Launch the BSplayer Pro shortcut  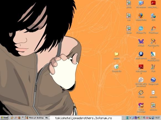click(141, 30)
